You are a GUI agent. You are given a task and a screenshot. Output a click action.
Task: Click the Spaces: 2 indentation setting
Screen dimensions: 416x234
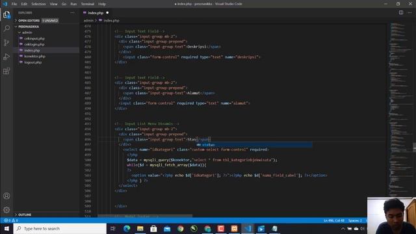click(x=355, y=220)
